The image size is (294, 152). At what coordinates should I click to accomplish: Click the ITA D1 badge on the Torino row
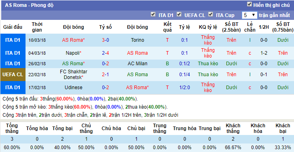click(x=13, y=40)
